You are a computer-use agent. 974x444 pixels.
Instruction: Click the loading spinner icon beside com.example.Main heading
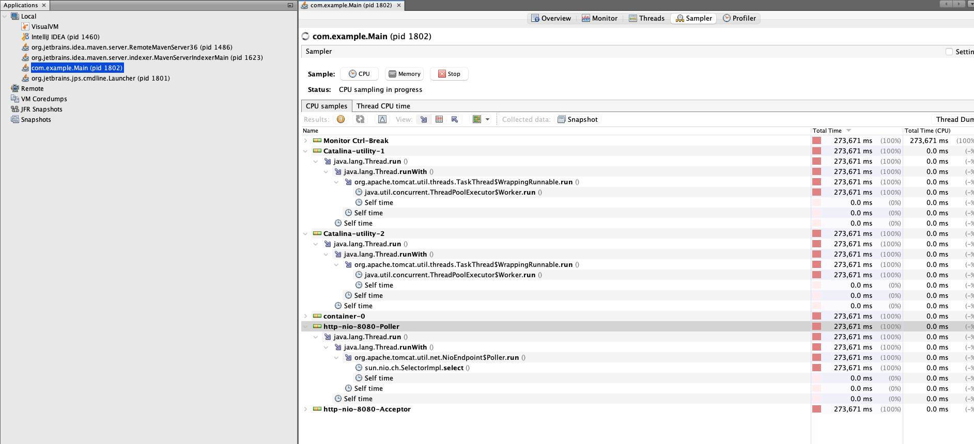305,36
